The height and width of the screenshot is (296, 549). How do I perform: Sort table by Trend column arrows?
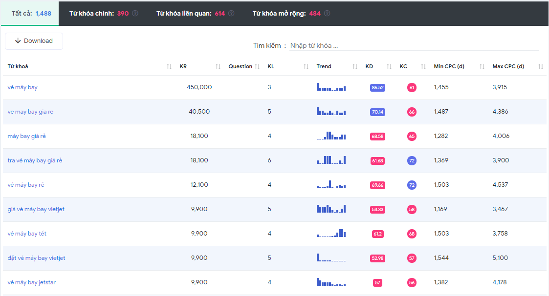point(355,66)
